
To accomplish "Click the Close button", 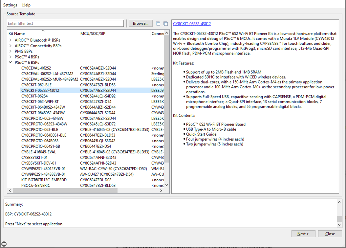I will pyautogui.click(x=330, y=234).
